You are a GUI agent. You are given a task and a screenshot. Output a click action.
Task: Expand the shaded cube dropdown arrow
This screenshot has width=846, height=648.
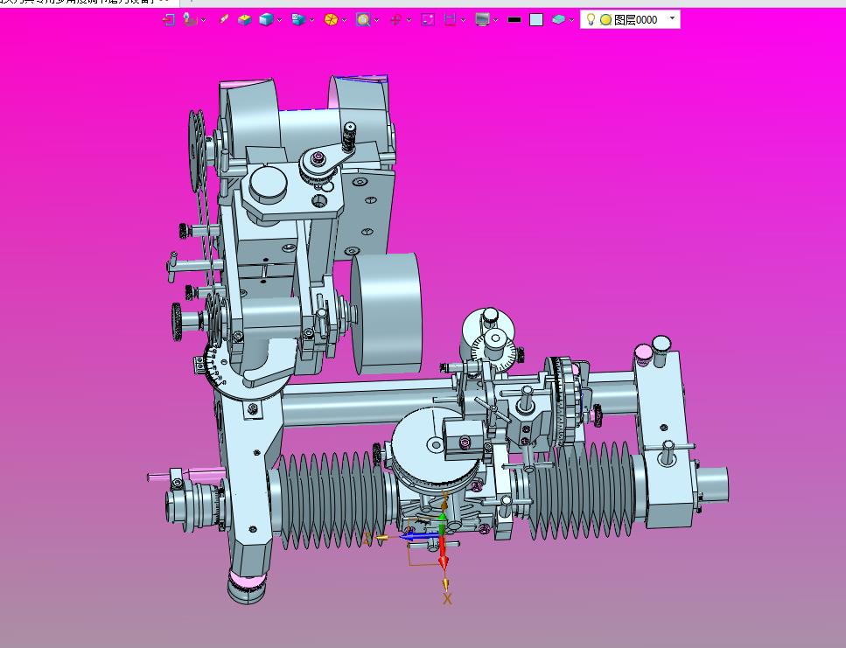[279, 20]
